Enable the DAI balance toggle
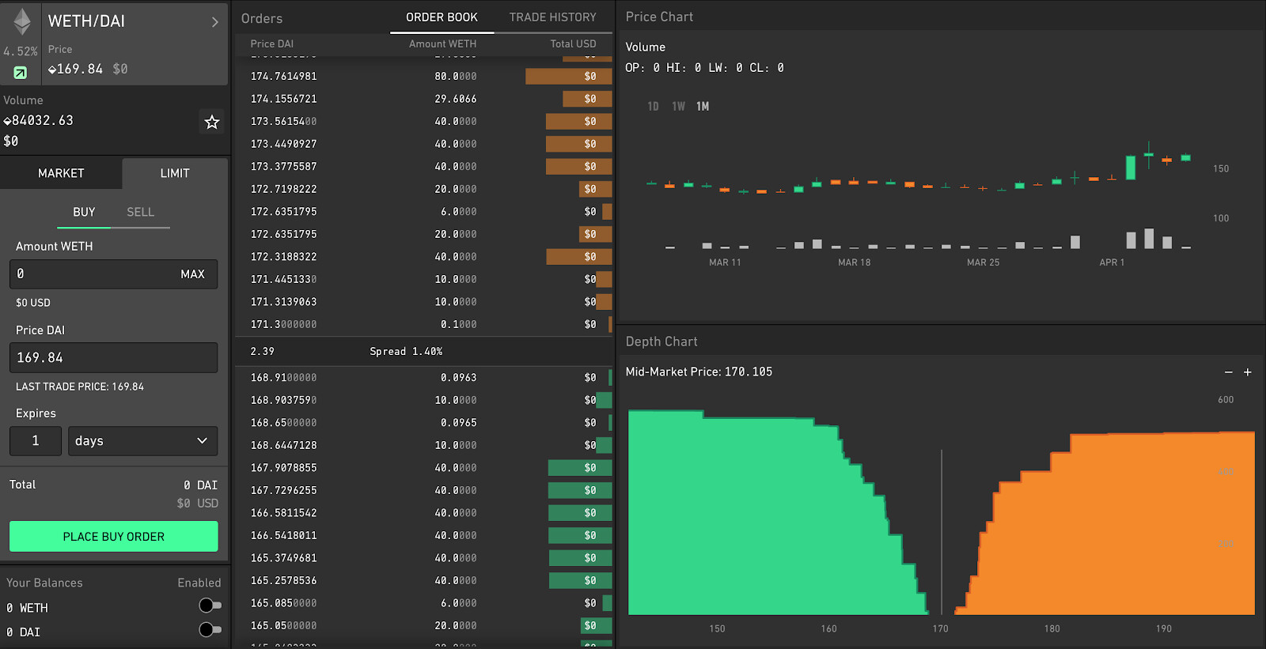The height and width of the screenshot is (649, 1266). click(x=210, y=630)
